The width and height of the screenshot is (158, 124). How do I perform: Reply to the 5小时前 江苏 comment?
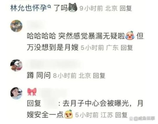tap(121, 115)
